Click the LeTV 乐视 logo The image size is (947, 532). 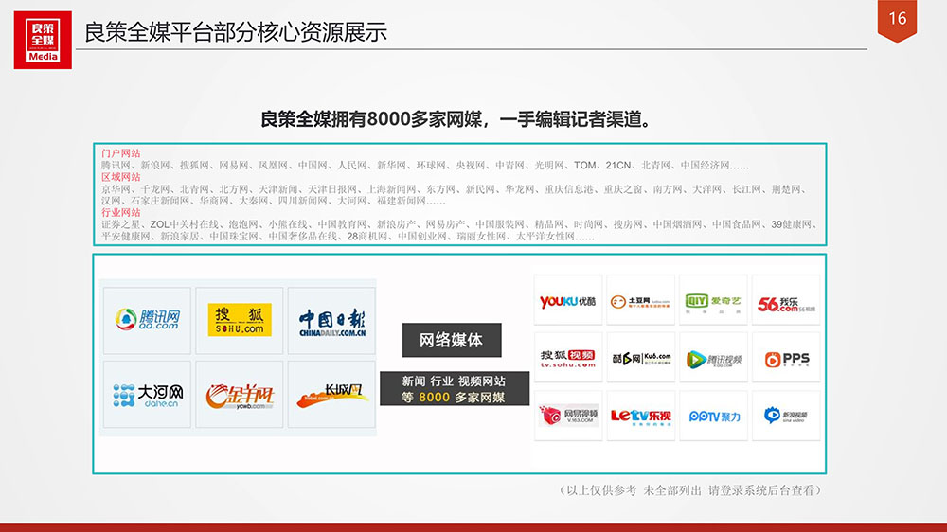point(640,415)
